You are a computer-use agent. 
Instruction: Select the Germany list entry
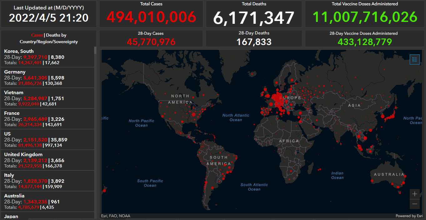(47, 78)
